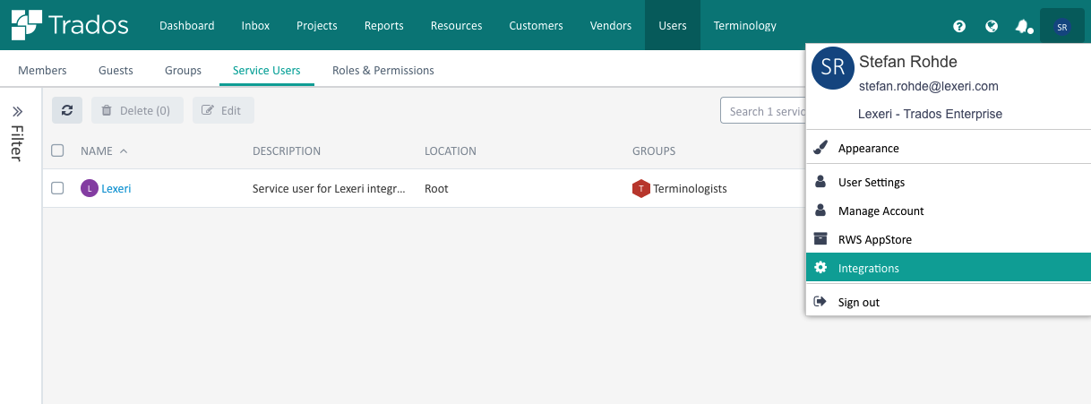Click the Edit button
1091x404 pixels.
coord(223,110)
